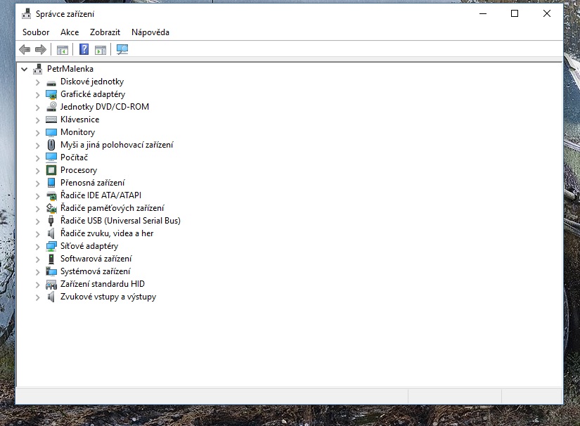Click the Klávesnice keyboard icon
Screen dimensions: 580x426
pyautogui.click(x=51, y=120)
